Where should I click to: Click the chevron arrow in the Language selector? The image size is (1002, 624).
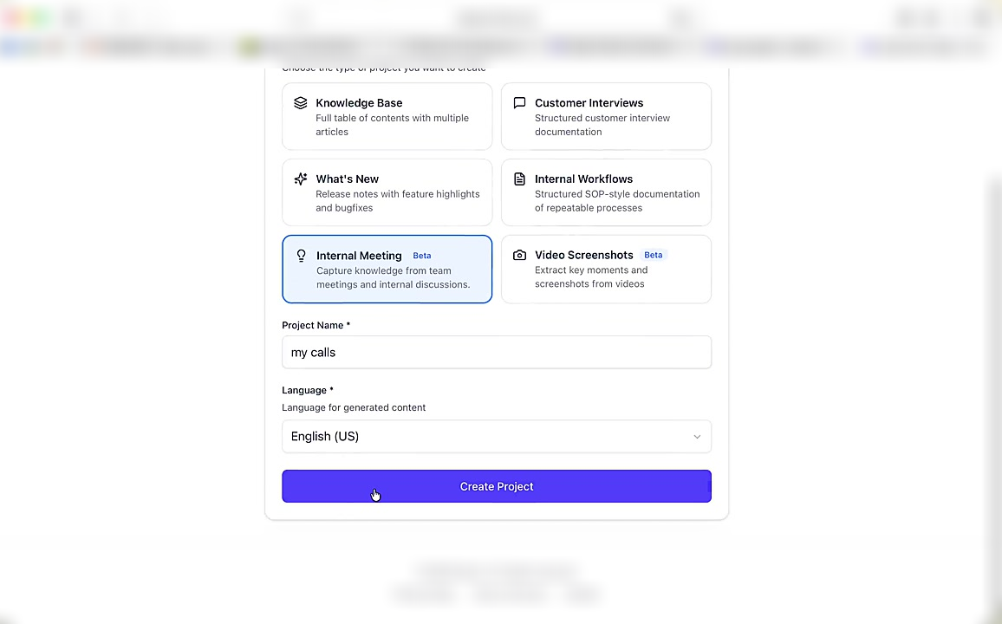[x=697, y=437]
